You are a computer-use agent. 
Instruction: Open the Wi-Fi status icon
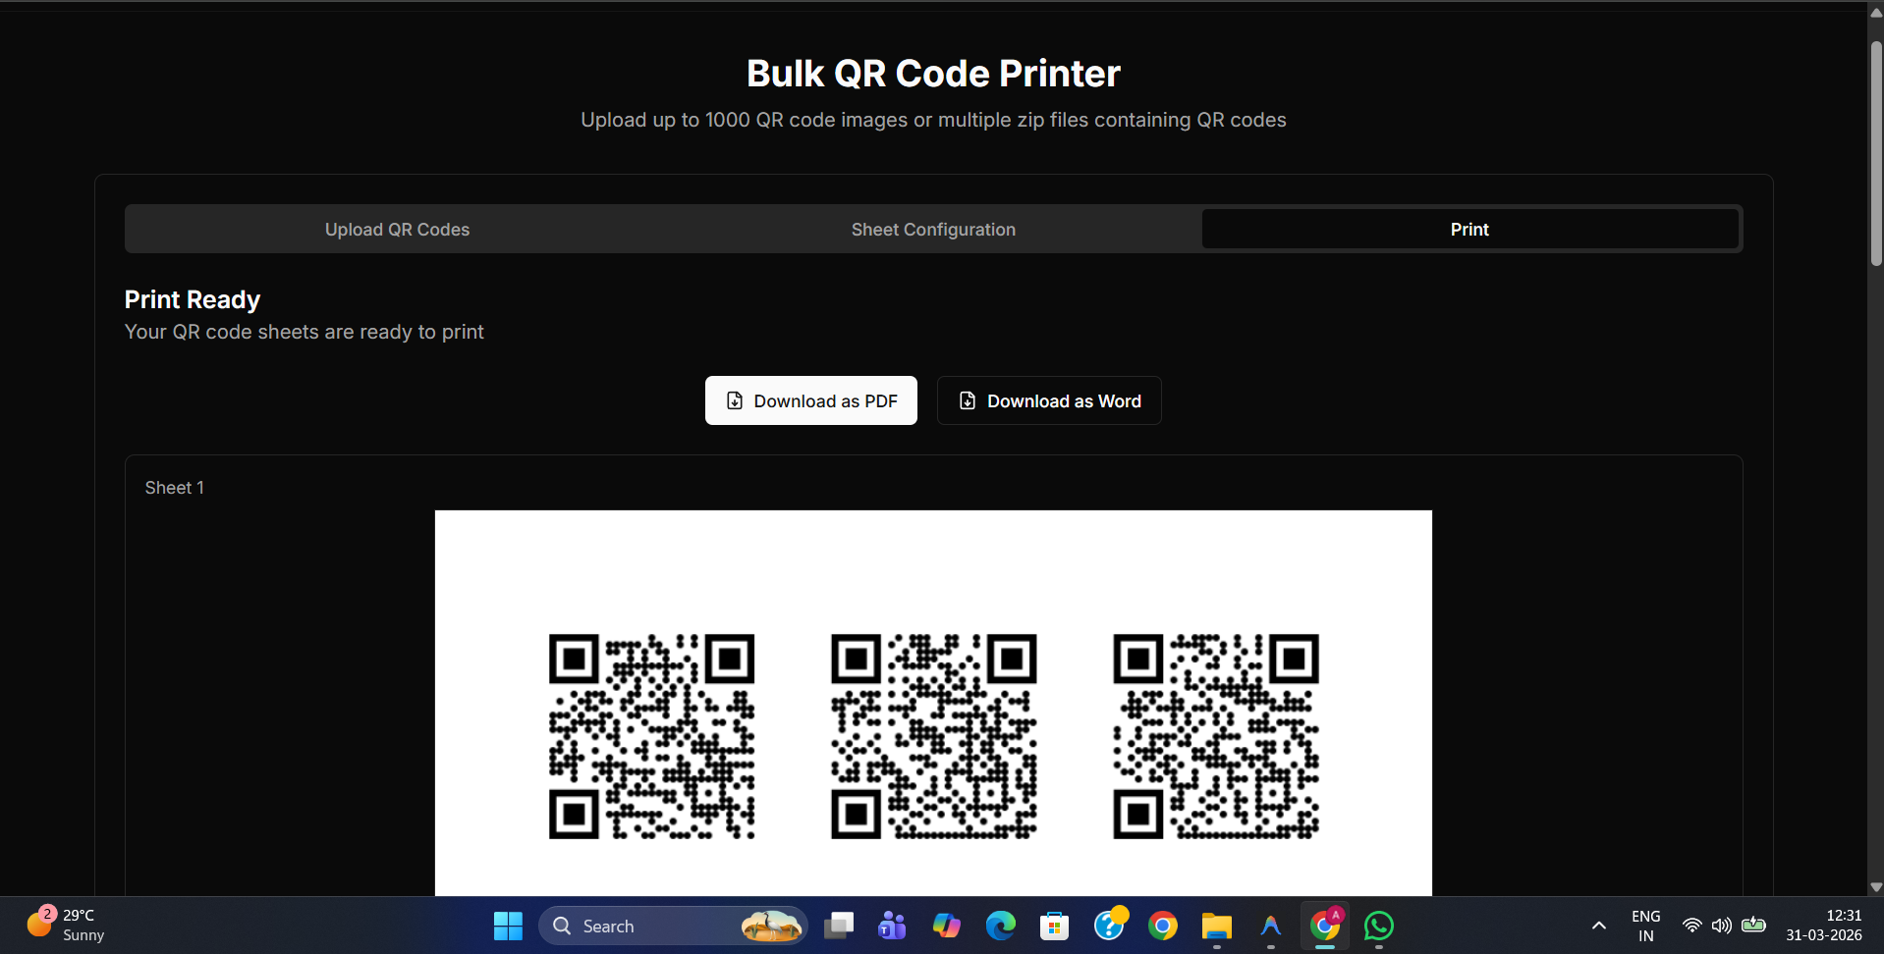pyautogui.click(x=1691, y=926)
